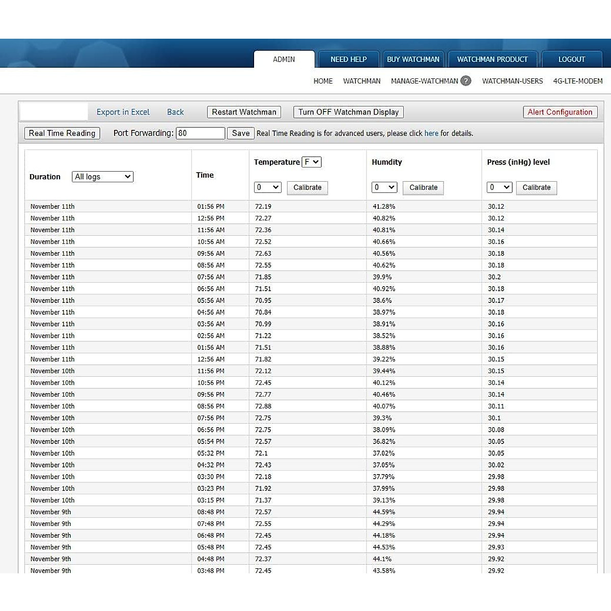Turn OFF the Watchman Display
The image size is (611, 611).
click(x=348, y=112)
